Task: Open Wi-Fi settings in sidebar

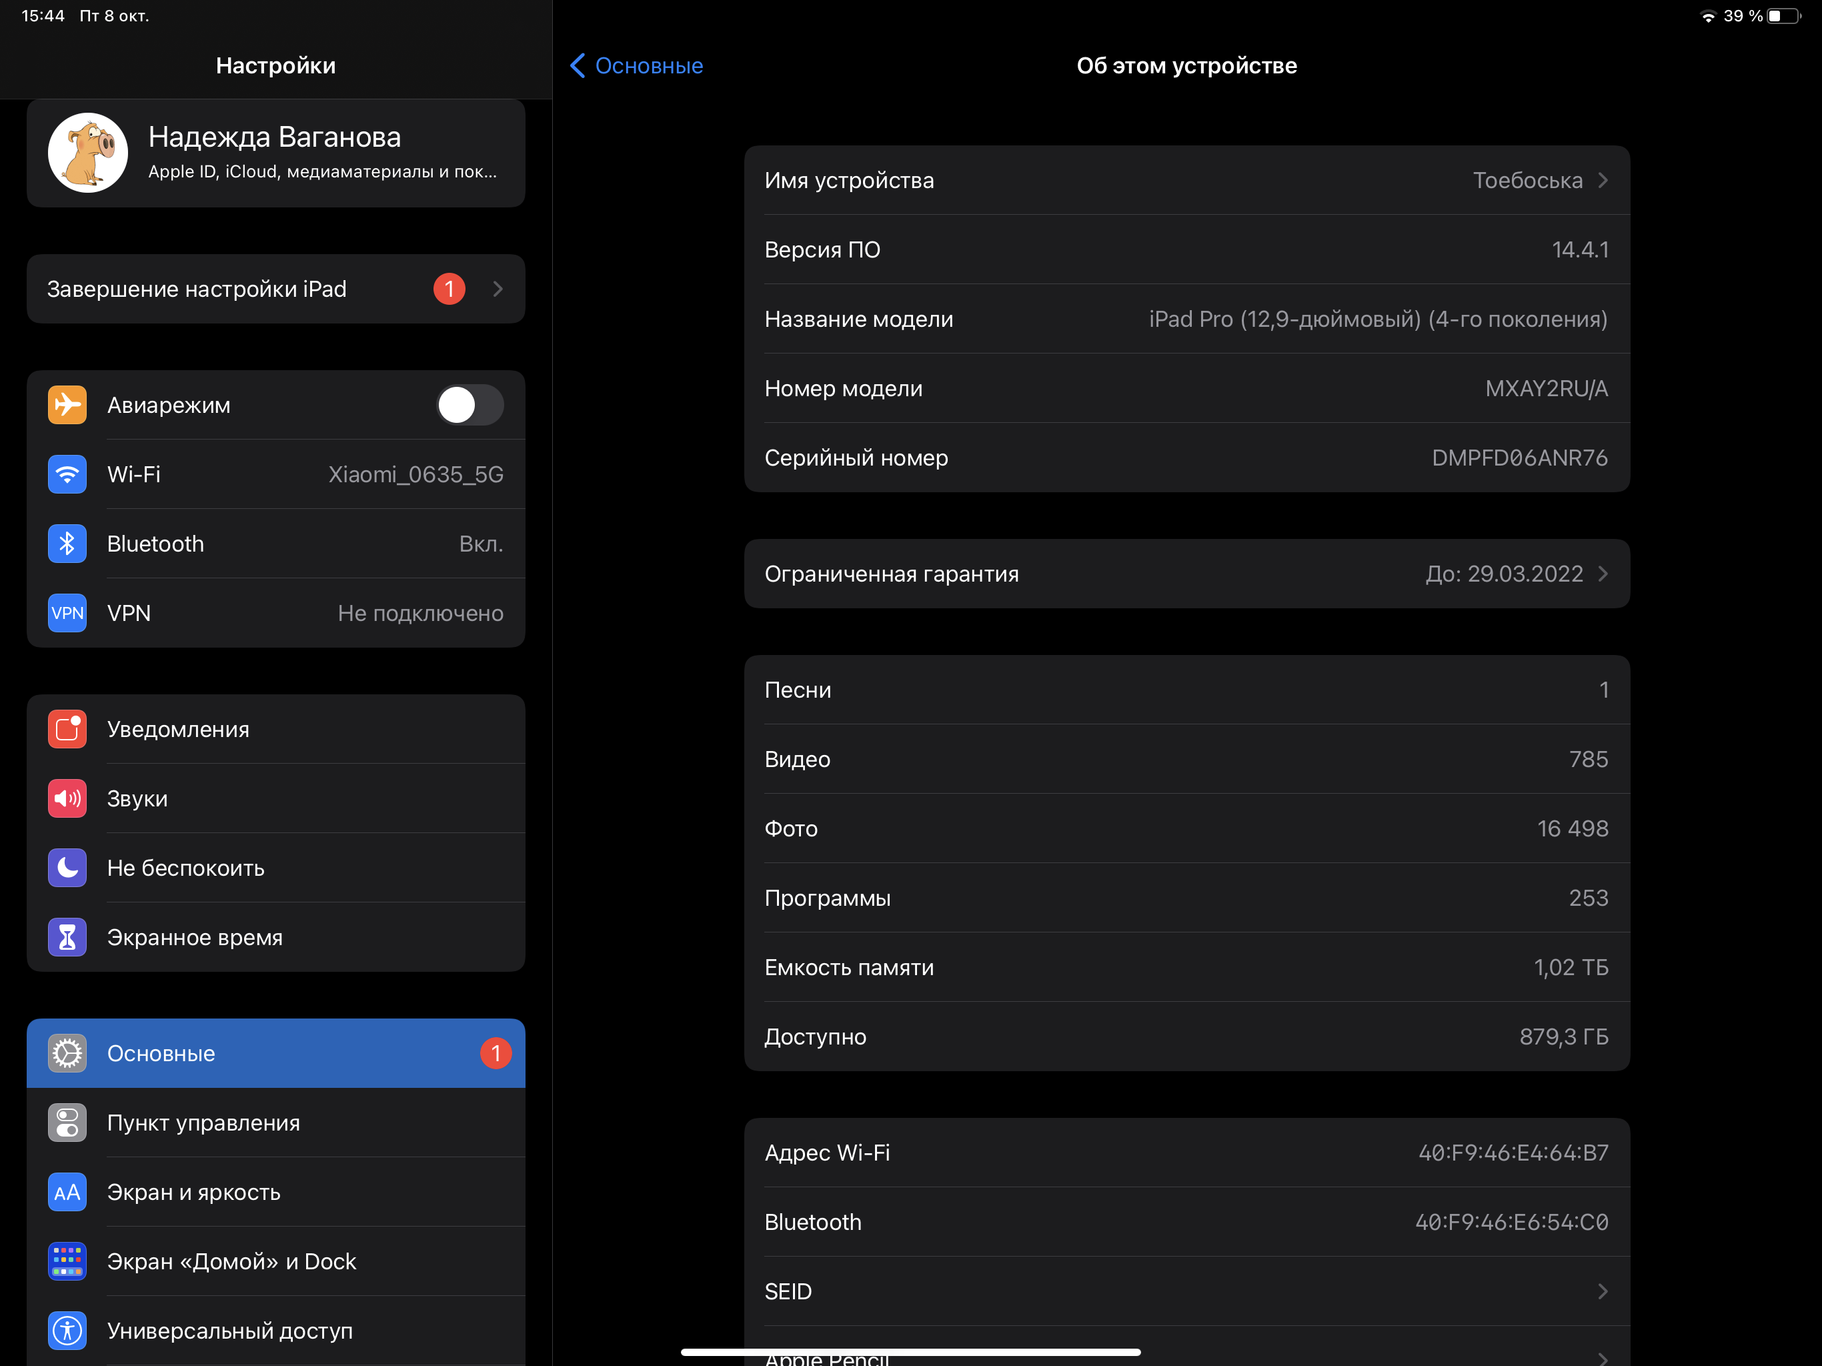Action: 276,474
